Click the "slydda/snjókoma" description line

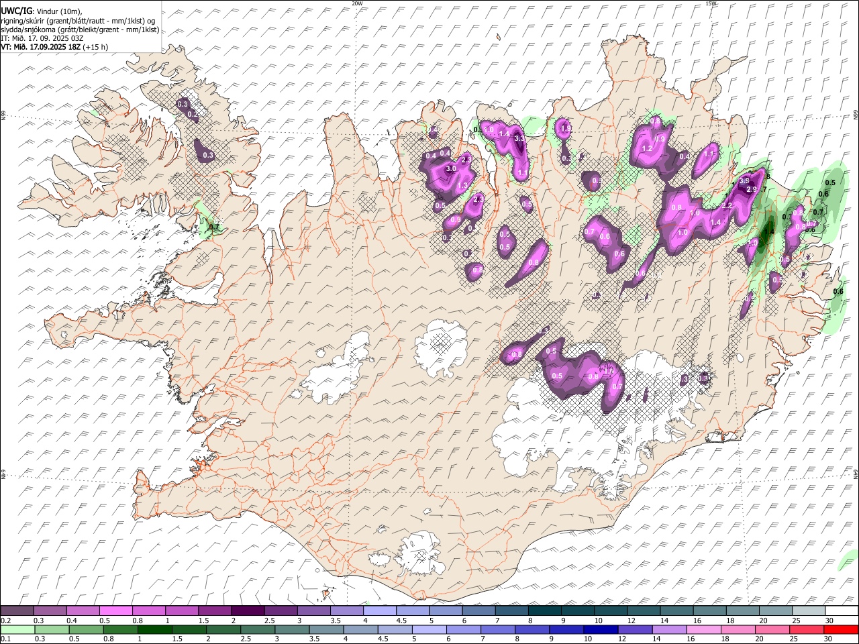(80, 30)
